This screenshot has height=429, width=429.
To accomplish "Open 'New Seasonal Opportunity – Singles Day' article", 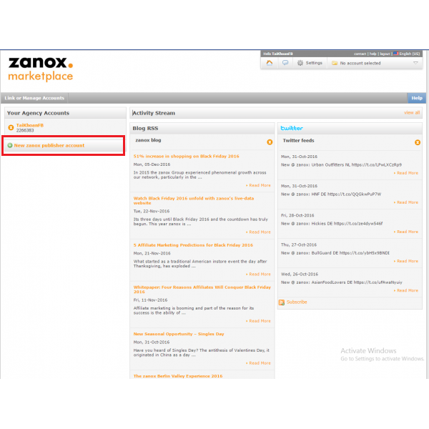I will tap(179, 334).
